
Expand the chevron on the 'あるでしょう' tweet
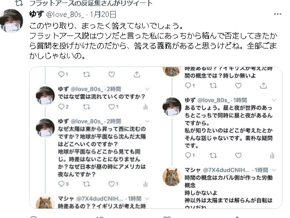[274, 100]
